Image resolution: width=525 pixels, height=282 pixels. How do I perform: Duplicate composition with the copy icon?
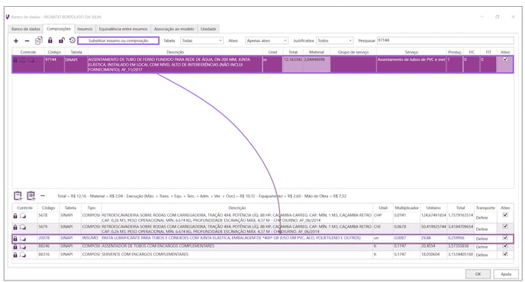(39, 40)
